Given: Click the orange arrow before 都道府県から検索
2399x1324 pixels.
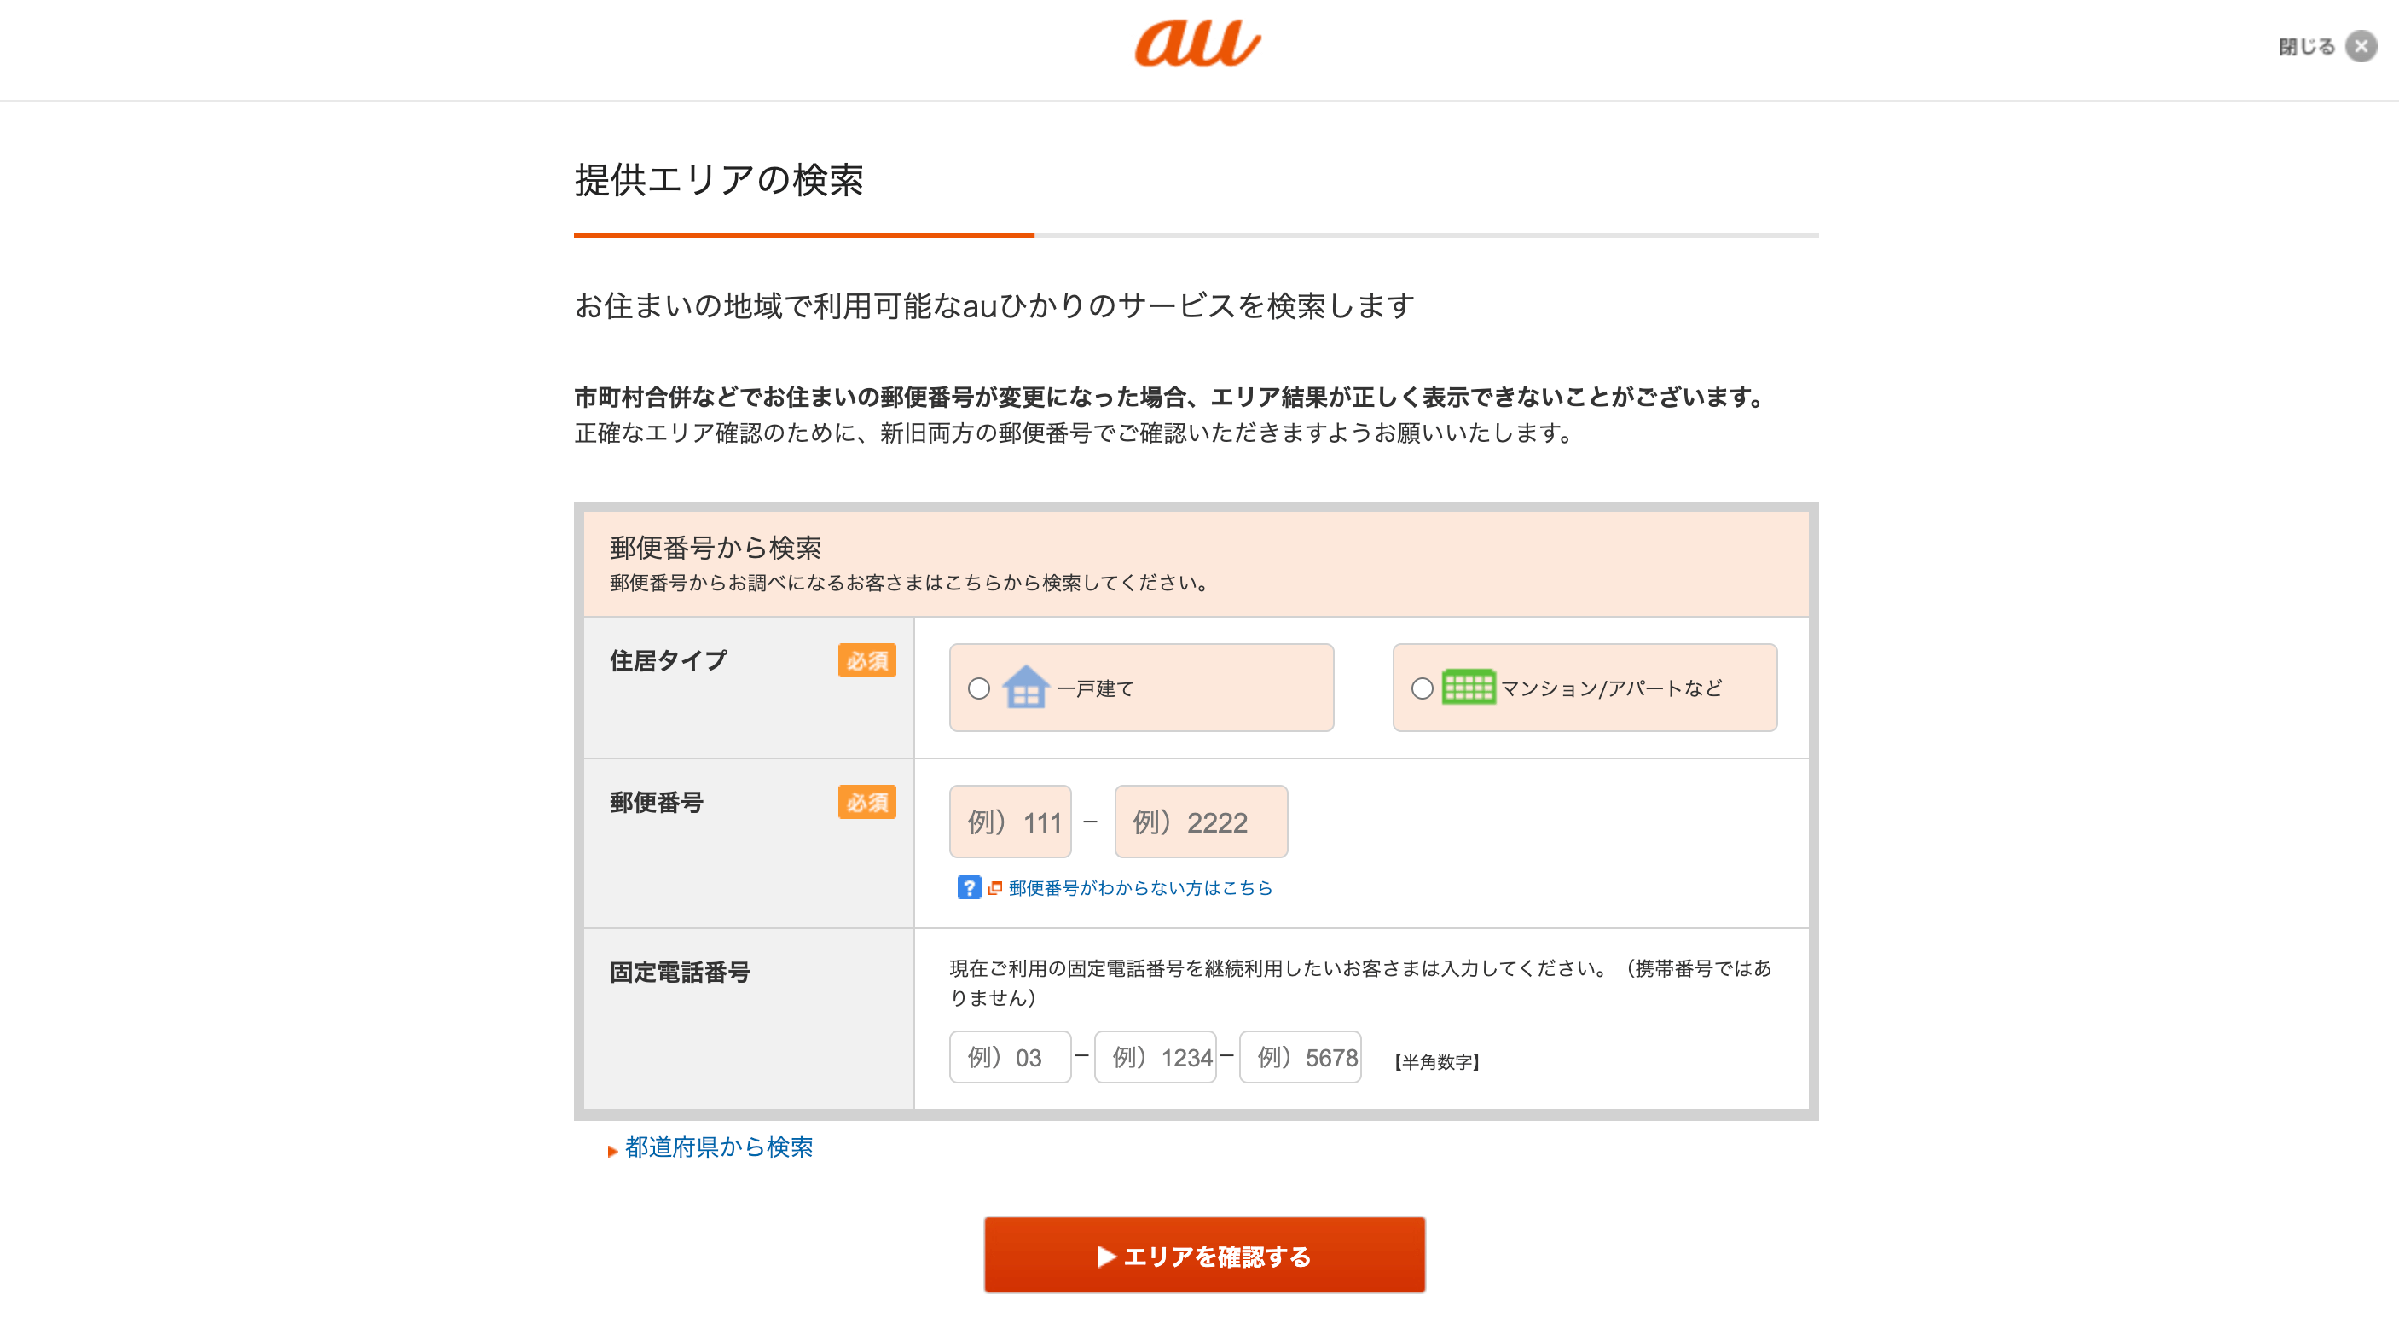Looking at the screenshot, I should pos(613,1151).
